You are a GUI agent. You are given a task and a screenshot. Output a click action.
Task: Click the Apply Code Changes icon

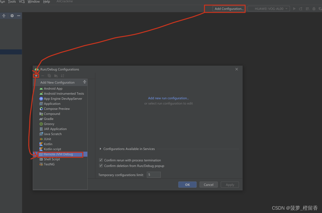307,9
